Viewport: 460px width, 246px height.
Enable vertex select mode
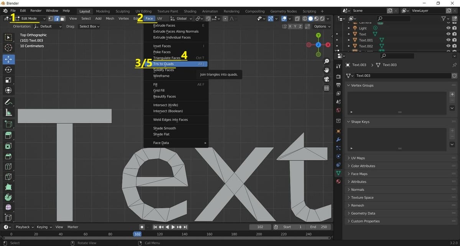pyautogui.click(x=50, y=18)
